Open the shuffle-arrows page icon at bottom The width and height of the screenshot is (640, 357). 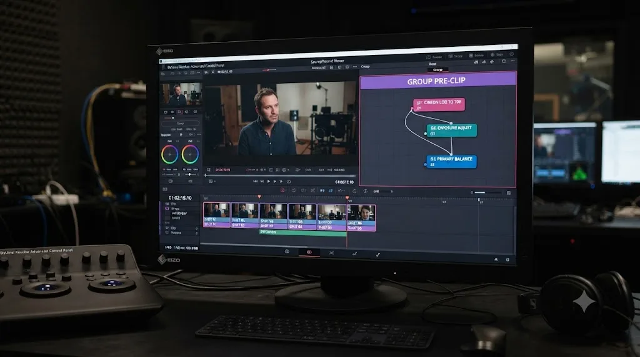(x=331, y=253)
